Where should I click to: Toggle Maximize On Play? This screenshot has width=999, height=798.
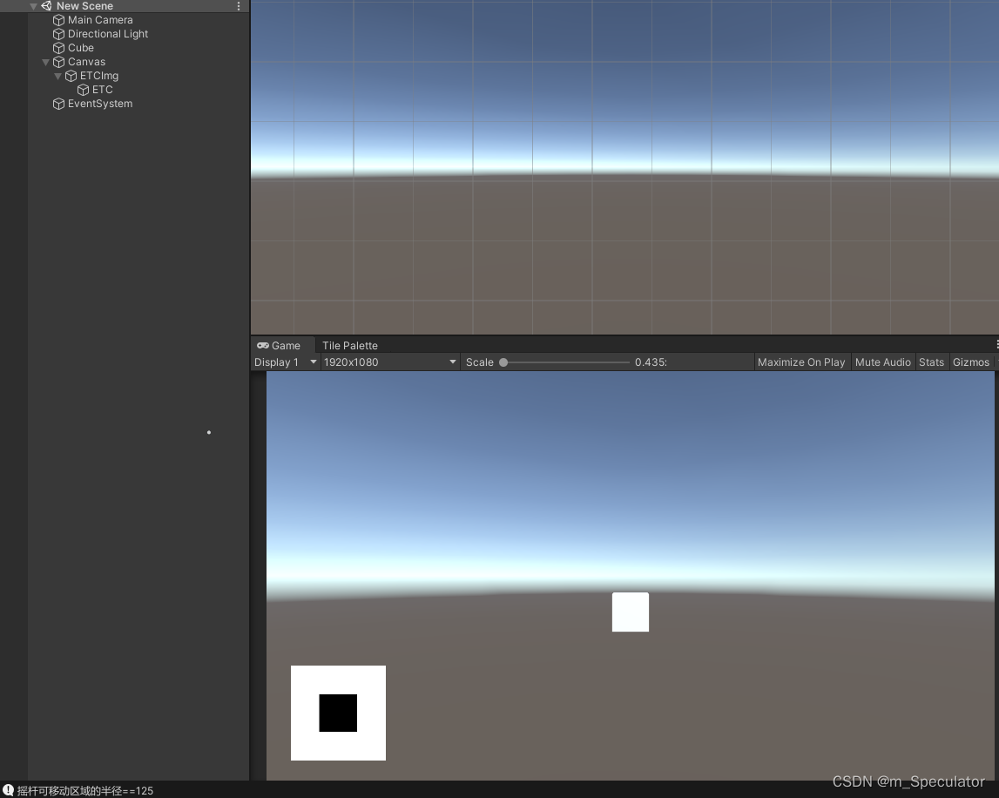801,362
